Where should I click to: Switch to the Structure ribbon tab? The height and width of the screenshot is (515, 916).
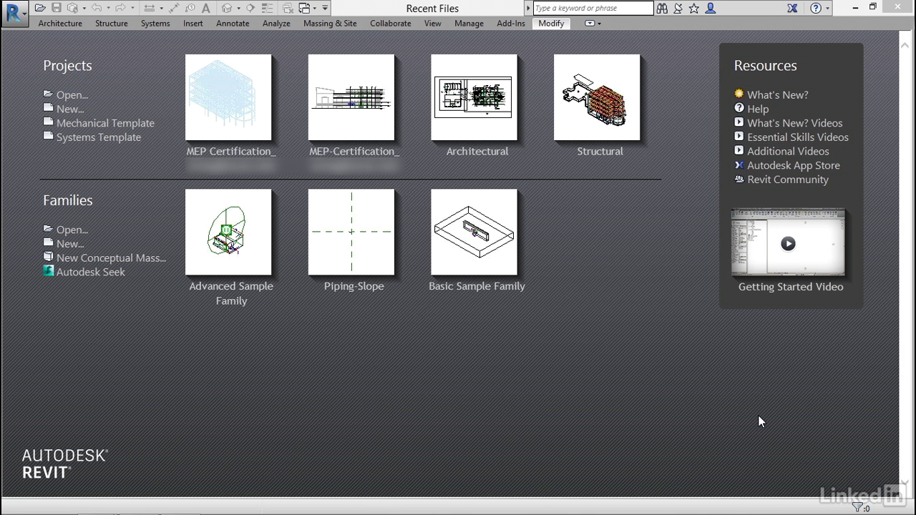tap(112, 24)
